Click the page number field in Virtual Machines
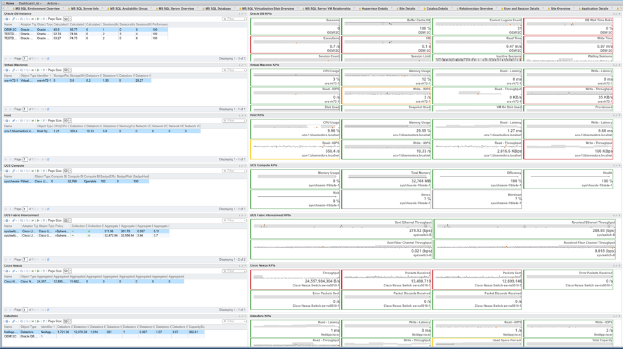This screenshot has height=349, width=623. click(x=25, y=109)
